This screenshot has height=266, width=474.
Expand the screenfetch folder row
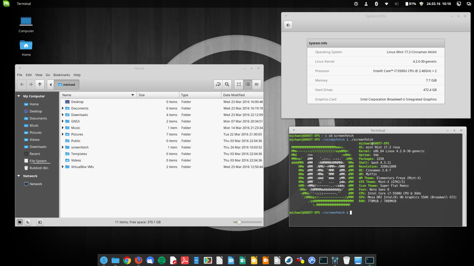click(x=63, y=147)
